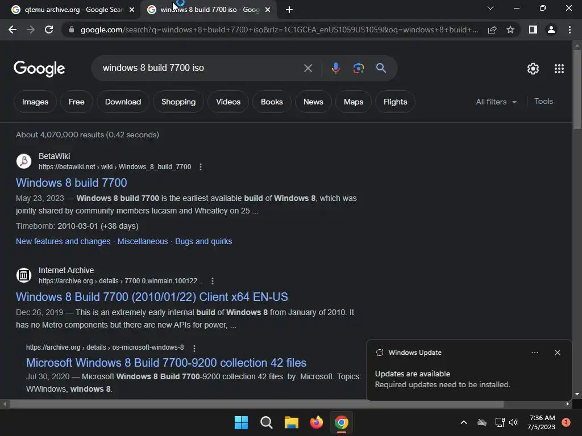Reload the current page

pos(49,30)
